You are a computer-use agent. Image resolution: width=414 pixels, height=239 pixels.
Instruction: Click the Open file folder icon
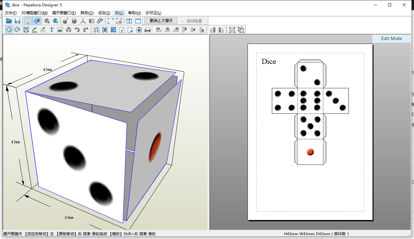9,21
